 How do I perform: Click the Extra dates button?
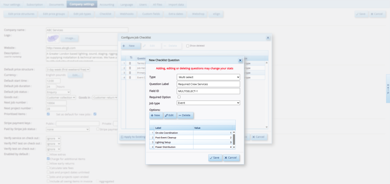pos(176,14)
